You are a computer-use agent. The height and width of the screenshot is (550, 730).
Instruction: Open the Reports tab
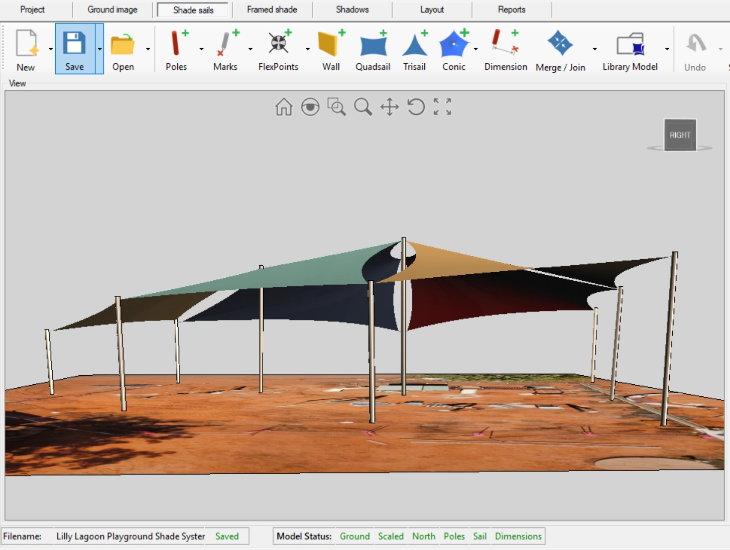pyautogui.click(x=511, y=9)
